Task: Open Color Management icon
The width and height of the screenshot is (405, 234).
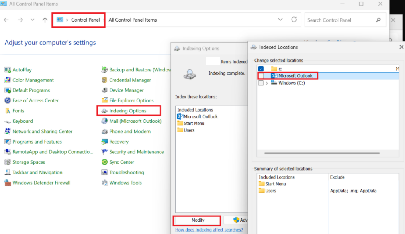Action: (8, 80)
